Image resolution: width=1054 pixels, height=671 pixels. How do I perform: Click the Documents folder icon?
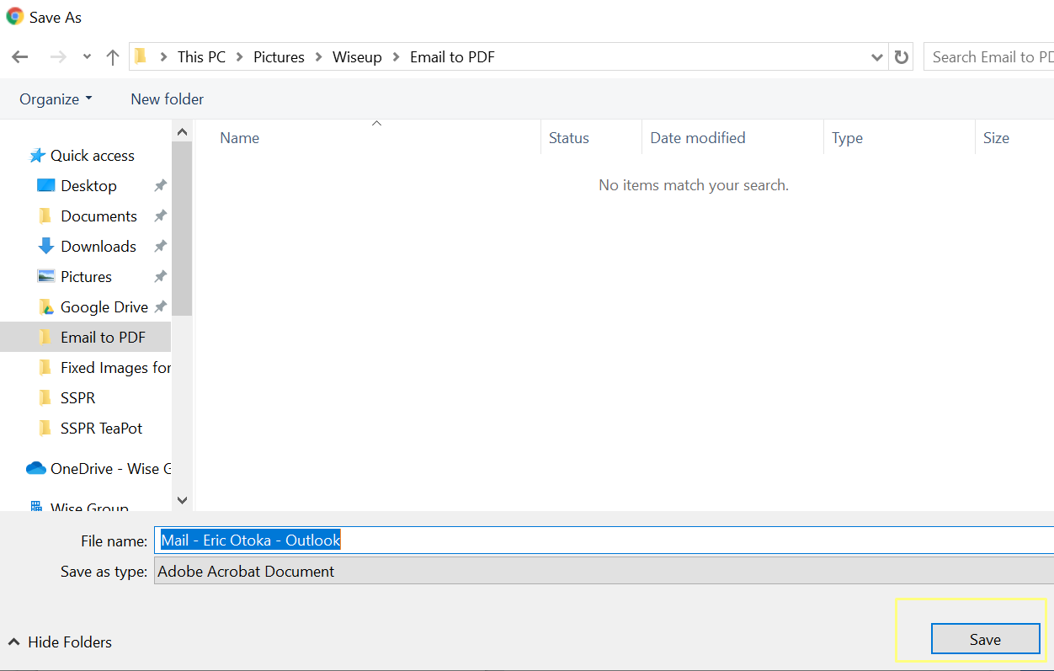tap(45, 216)
